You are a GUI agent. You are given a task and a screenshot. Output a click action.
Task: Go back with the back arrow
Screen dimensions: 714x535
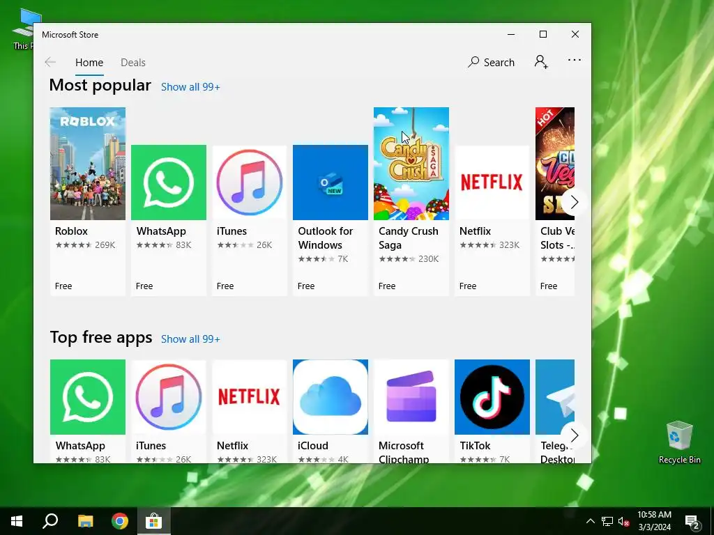coord(50,62)
